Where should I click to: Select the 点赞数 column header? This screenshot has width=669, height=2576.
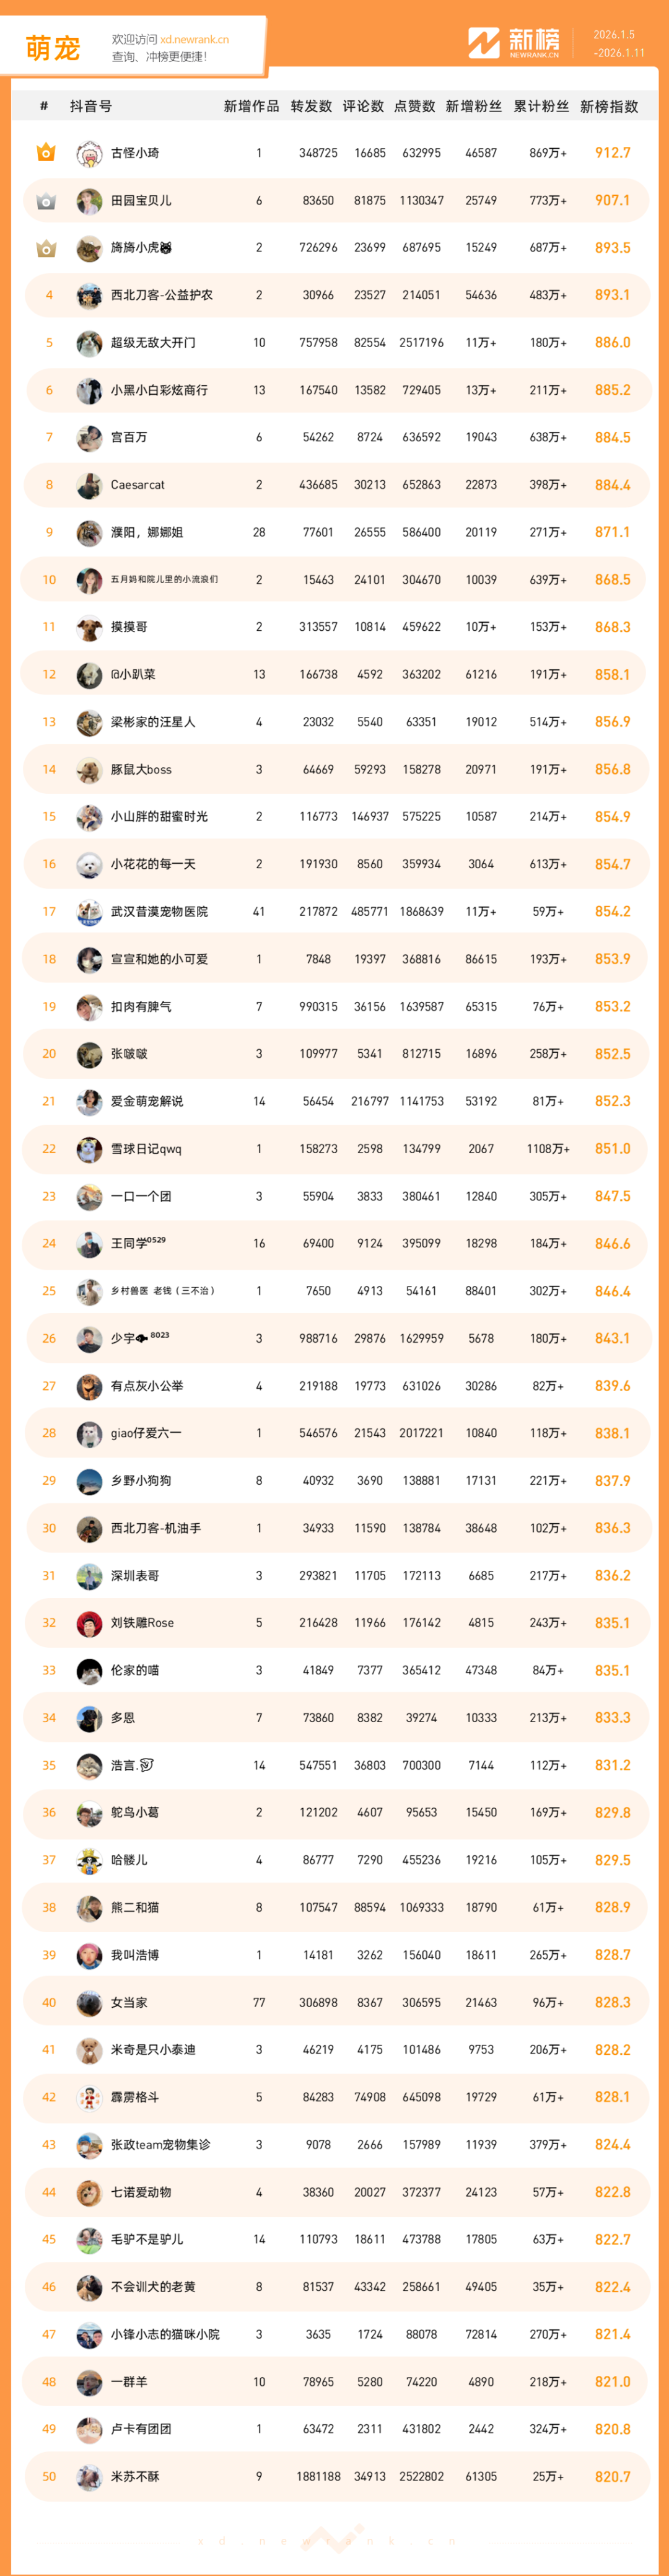pyautogui.click(x=414, y=106)
